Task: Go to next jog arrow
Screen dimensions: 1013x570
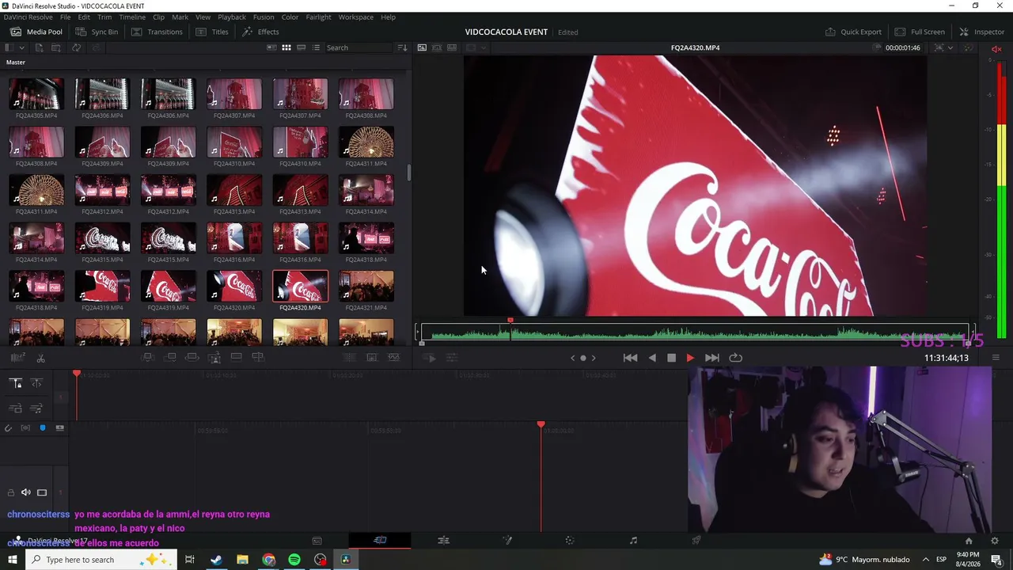Action: tap(594, 358)
